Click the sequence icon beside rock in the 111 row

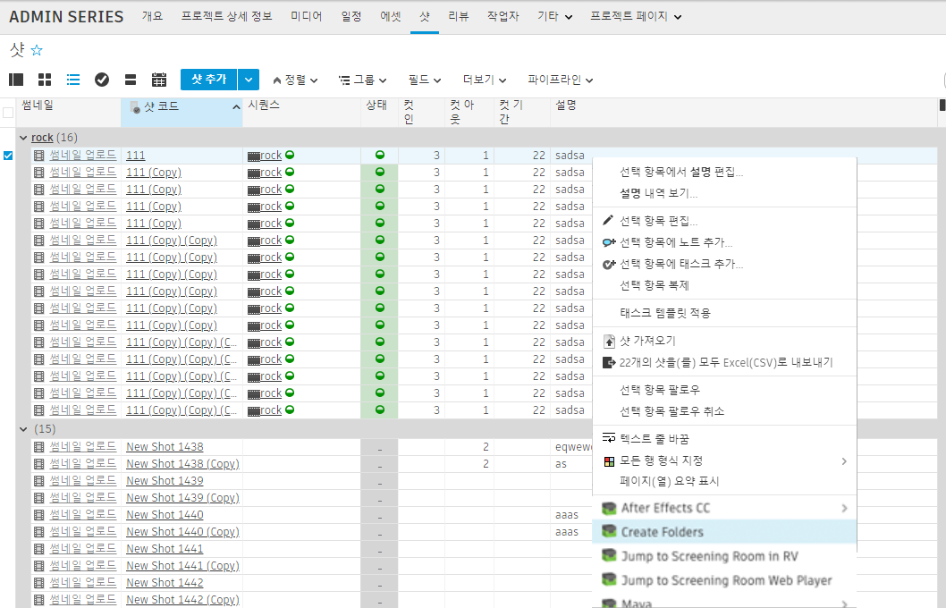(x=253, y=156)
